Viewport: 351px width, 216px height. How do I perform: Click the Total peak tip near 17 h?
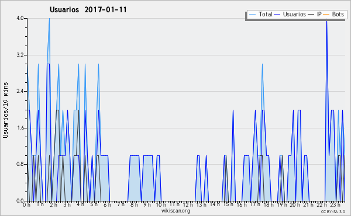click(x=262, y=64)
